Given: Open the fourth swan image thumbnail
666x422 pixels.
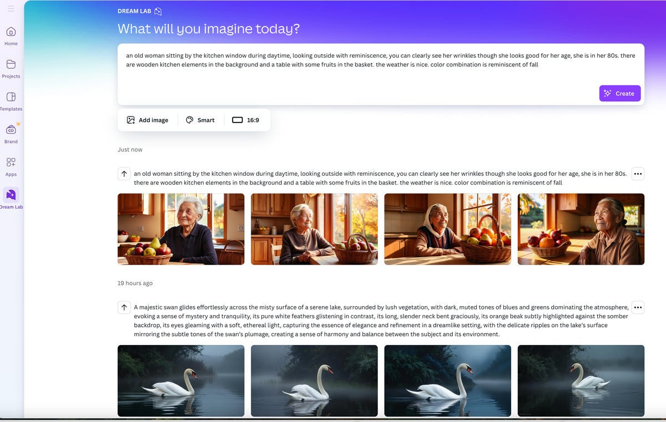Looking at the screenshot, I should tap(581, 380).
